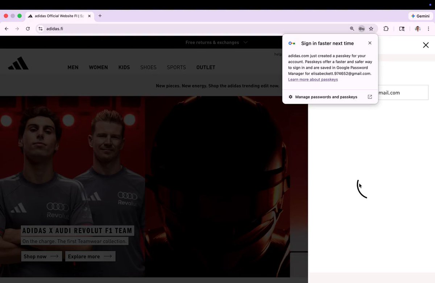Click the Google Password Manager key logo
The image size is (435, 283).
point(292,43)
